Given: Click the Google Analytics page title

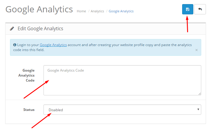Looking at the screenshot, I should 39,9.
